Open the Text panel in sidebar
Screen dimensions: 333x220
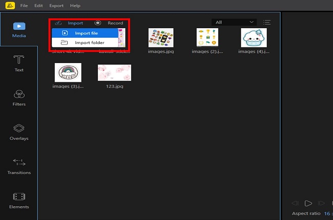click(19, 63)
